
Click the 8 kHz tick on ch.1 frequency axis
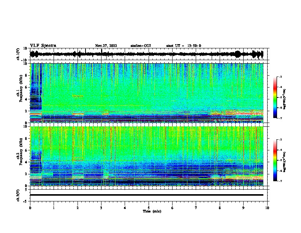[26, 75]
